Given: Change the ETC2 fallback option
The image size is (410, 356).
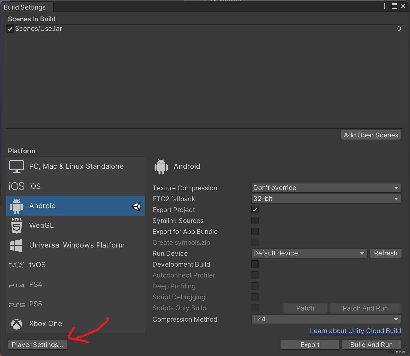Looking at the screenshot, I should [x=326, y=199].
